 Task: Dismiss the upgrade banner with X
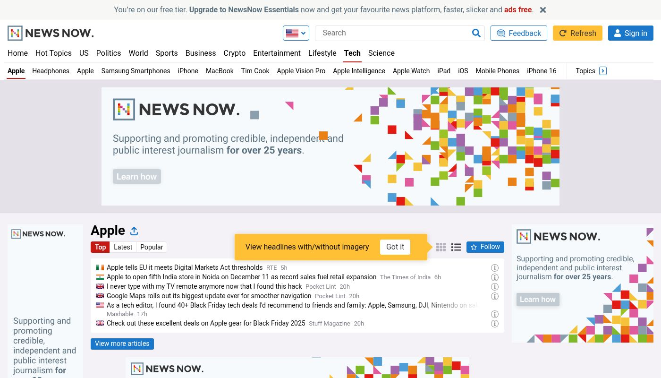point(543,10)
